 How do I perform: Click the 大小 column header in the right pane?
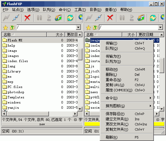129,34
